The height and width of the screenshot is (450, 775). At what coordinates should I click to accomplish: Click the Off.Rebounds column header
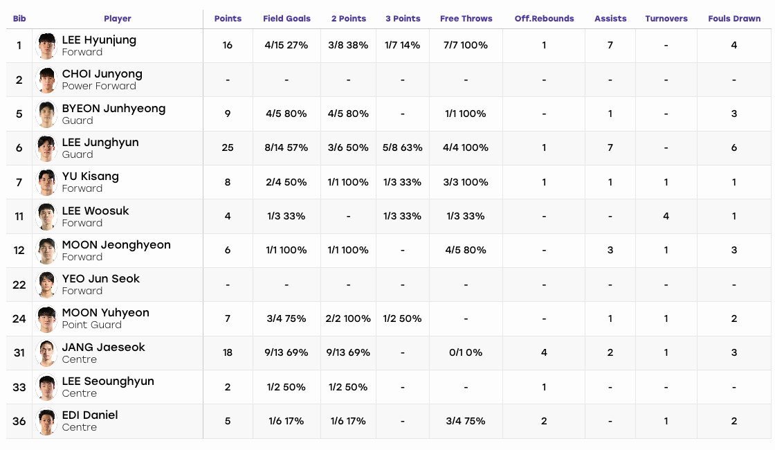pyautogui.click(x=544, y=18)
